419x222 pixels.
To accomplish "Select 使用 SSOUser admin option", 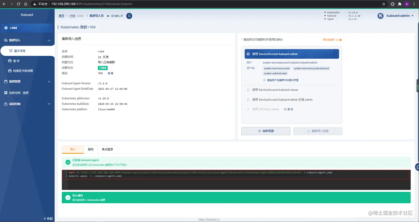I will click(263, 109).
